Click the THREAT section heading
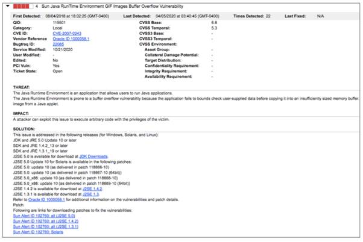This screenshot has width=363, height=242. point(21,87)
